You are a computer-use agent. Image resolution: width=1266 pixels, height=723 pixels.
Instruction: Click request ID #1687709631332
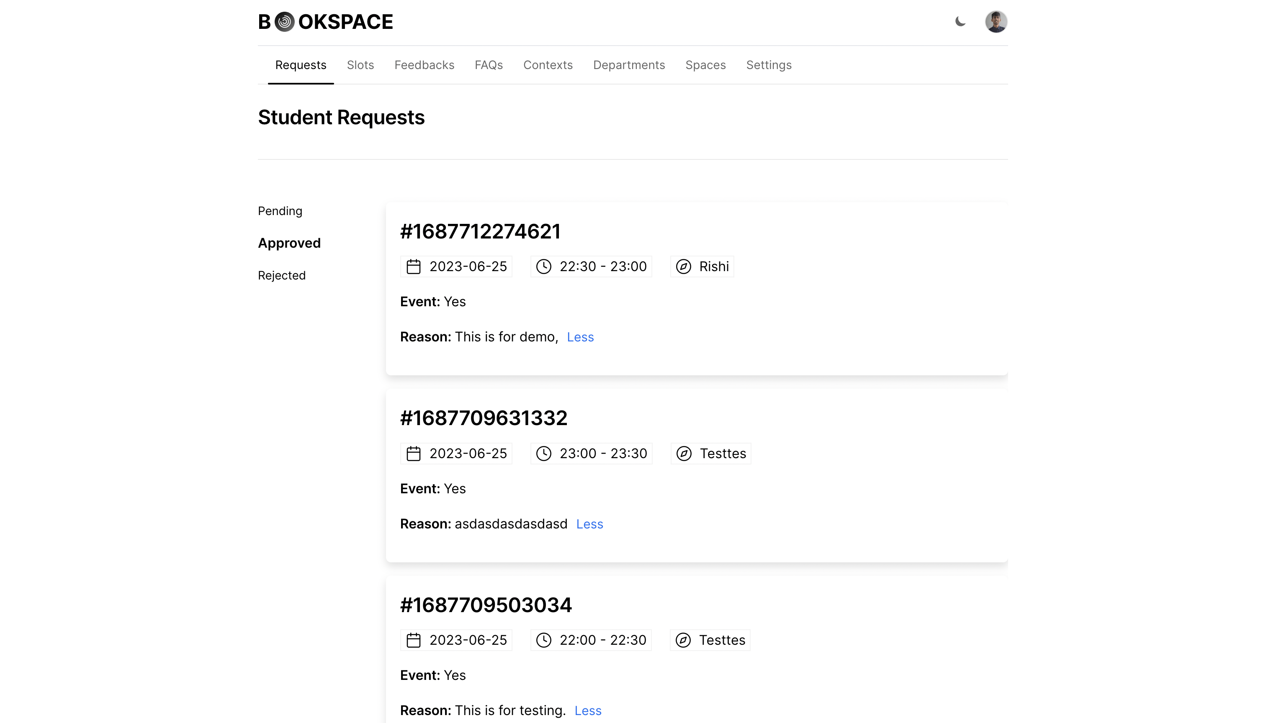(484, 418)
